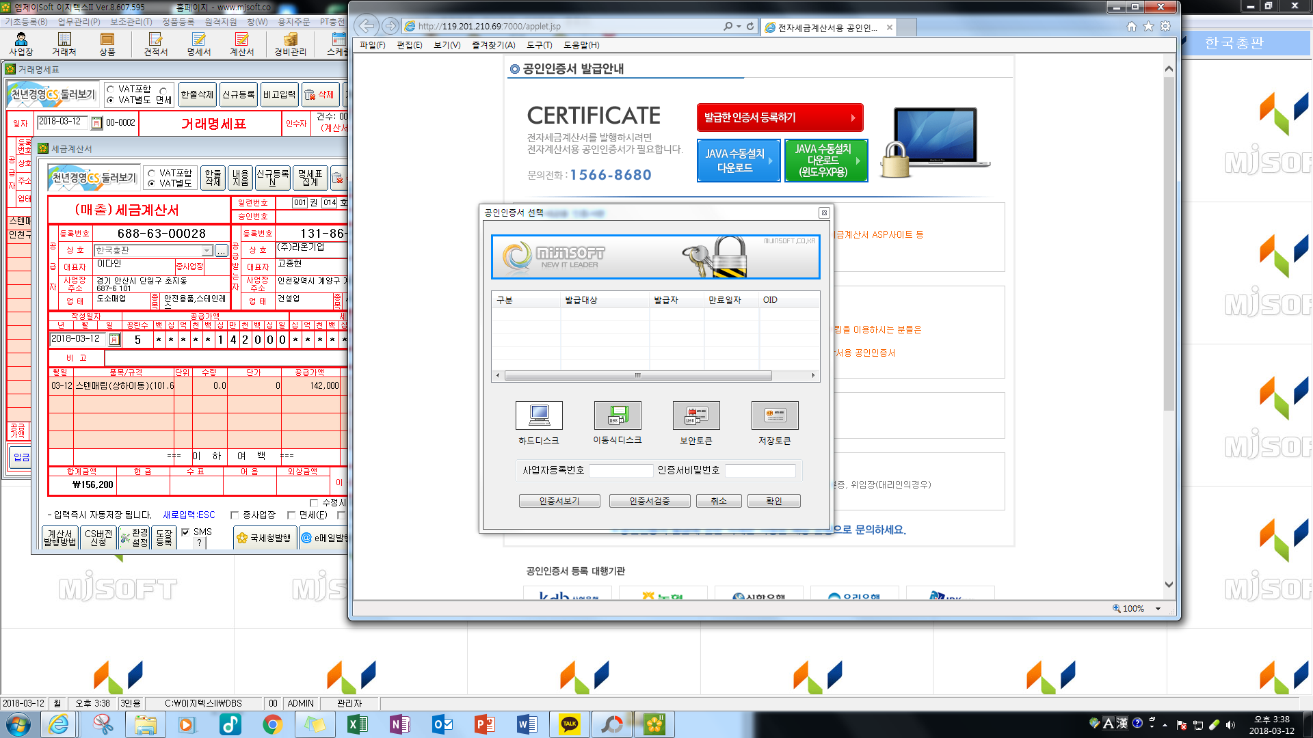Click 명세표집계 button in 세금계산서 window

pyautogui.click(x=310, y=178)
